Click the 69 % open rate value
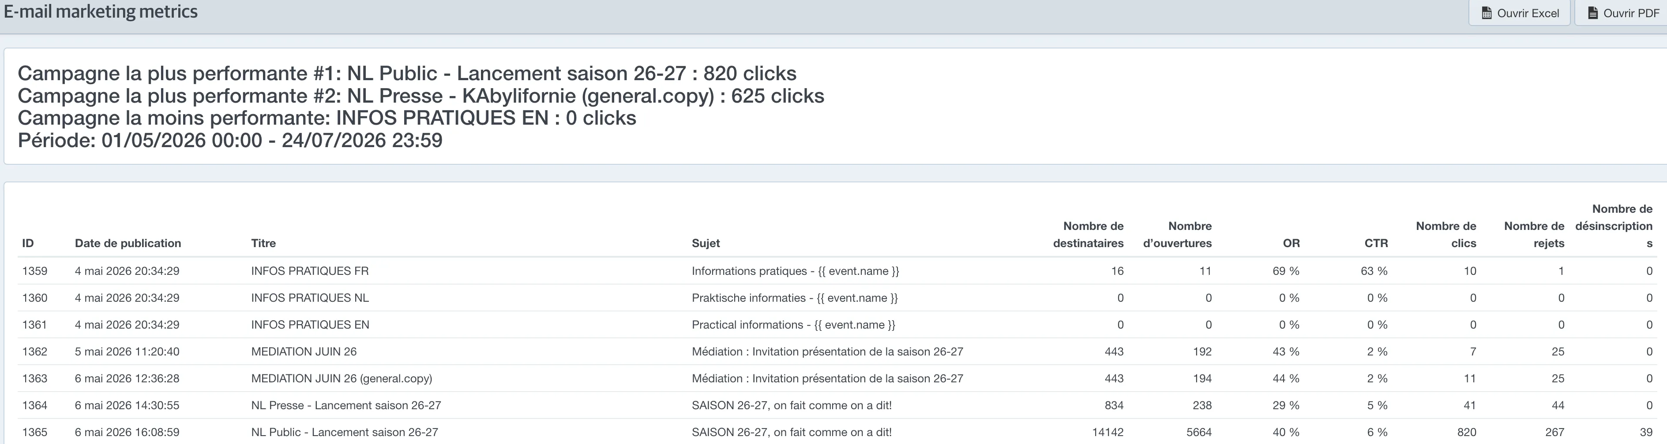The width and height of the screenshot is (1667, 444). click(x=1287, y=271)
